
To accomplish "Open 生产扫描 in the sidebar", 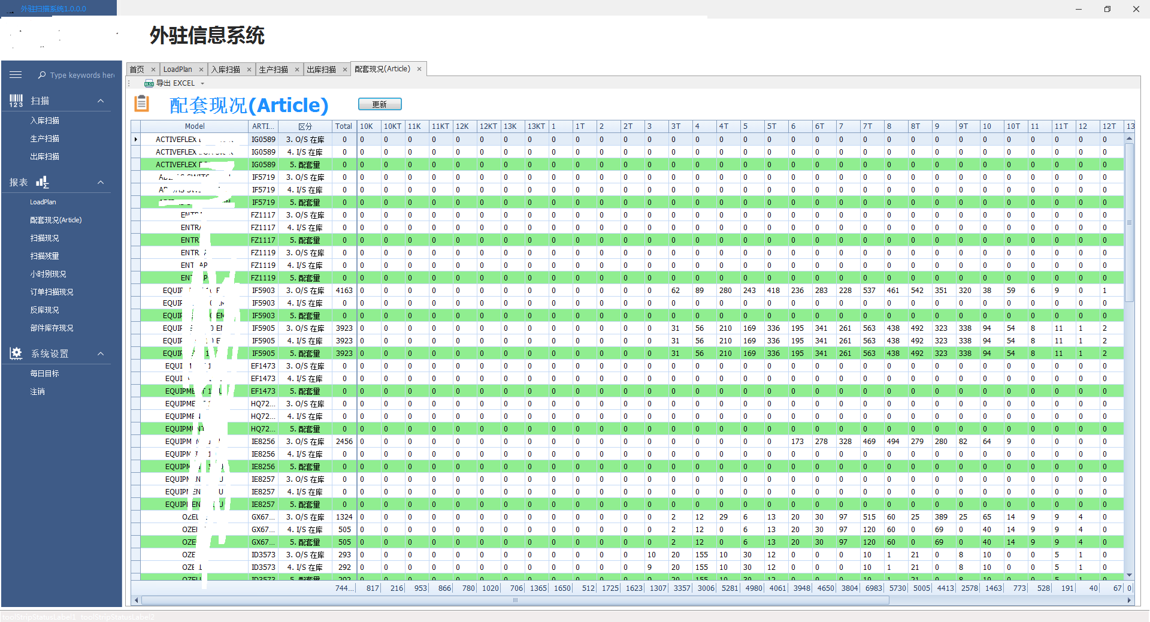I will click(45, 138).
